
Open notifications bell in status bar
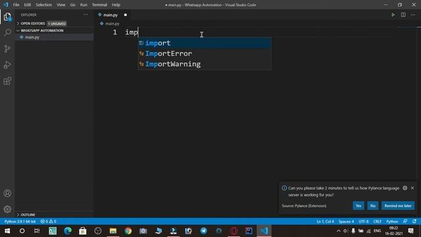(x=414, y=221)
